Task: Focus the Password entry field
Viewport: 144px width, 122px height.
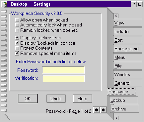Action: (x=63, y=70)
